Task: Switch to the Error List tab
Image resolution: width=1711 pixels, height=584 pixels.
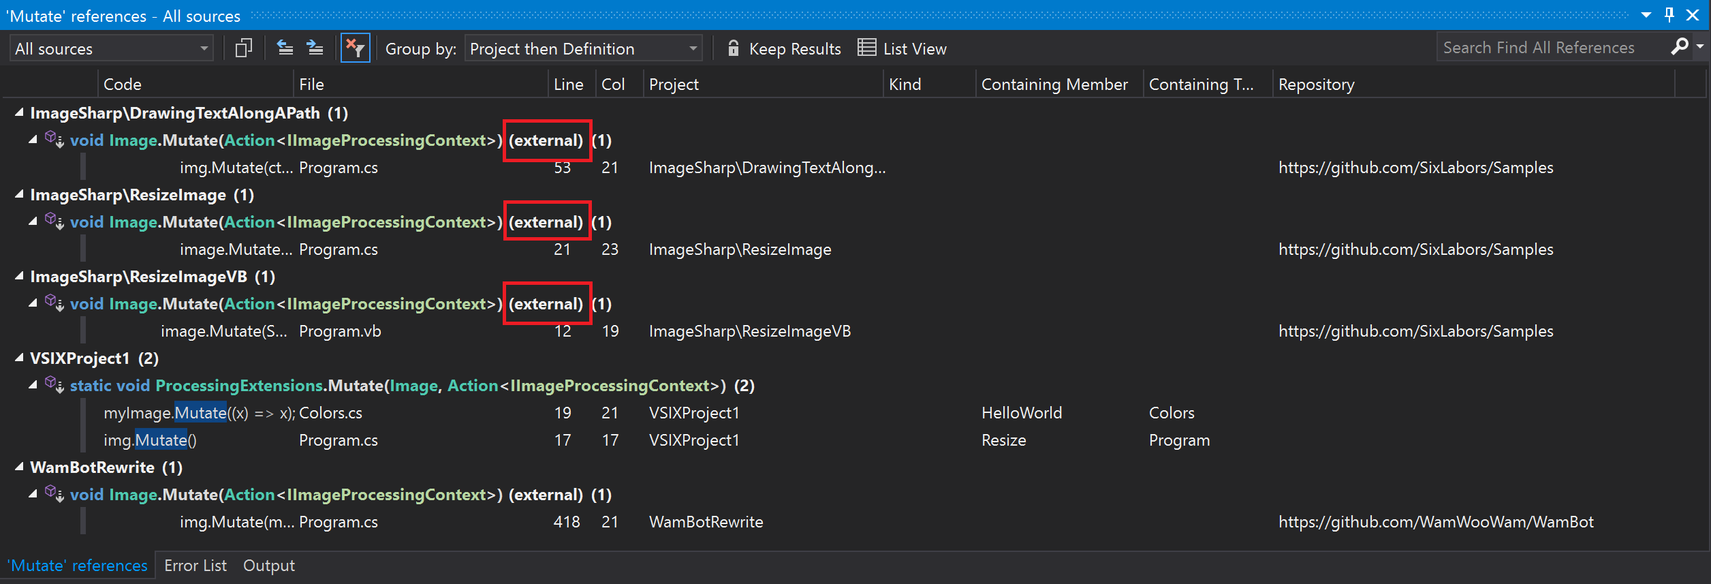Action: coord(195,566)
